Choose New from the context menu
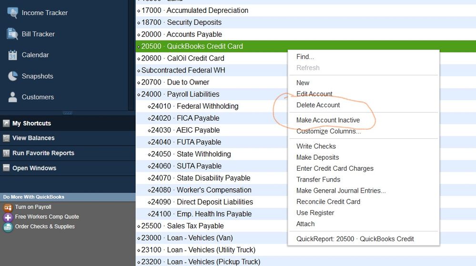476x266 pixels. pos(303,83)
